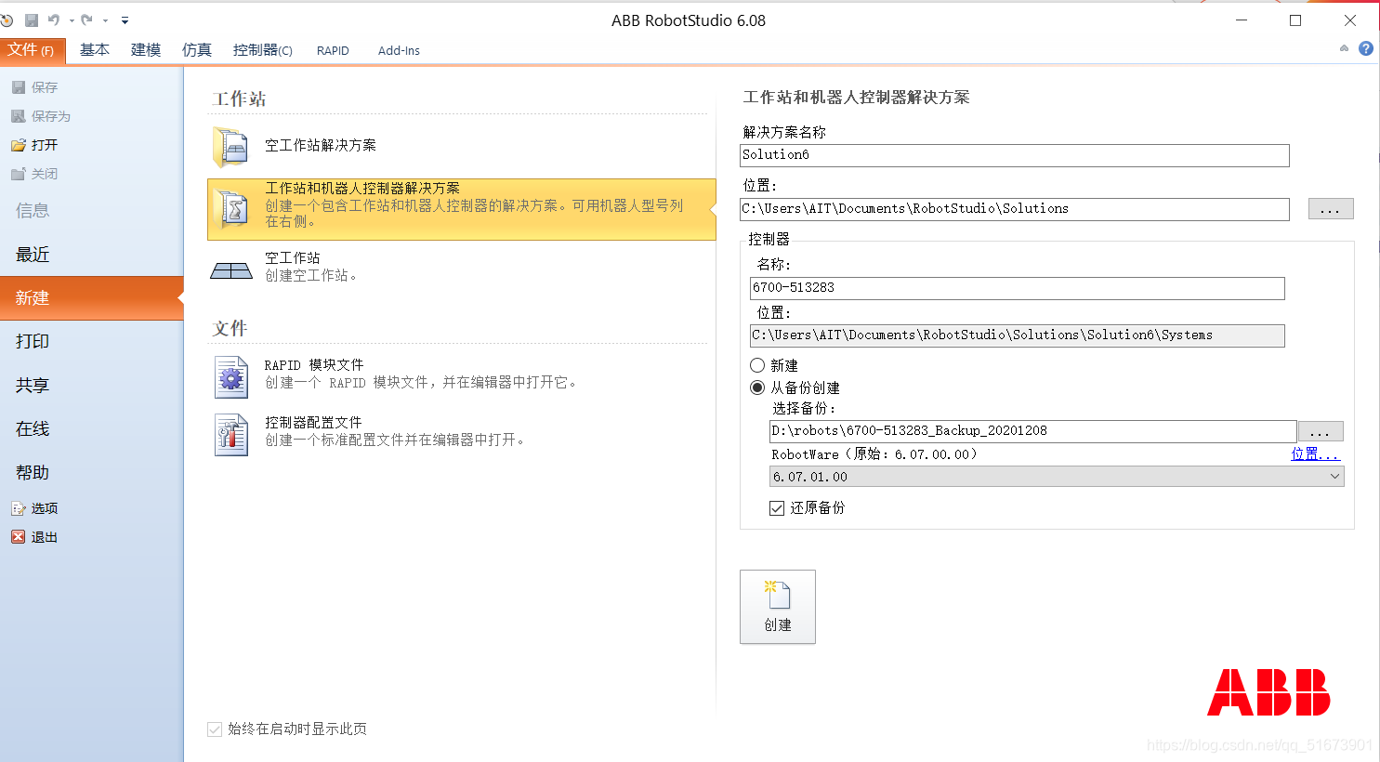The height and width of the screenshot is (762, 1380).
Task: Click the blue help question mark icon
Action: tap(1366, 48)
